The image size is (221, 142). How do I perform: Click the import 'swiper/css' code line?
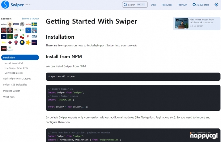tap(61, 100)
